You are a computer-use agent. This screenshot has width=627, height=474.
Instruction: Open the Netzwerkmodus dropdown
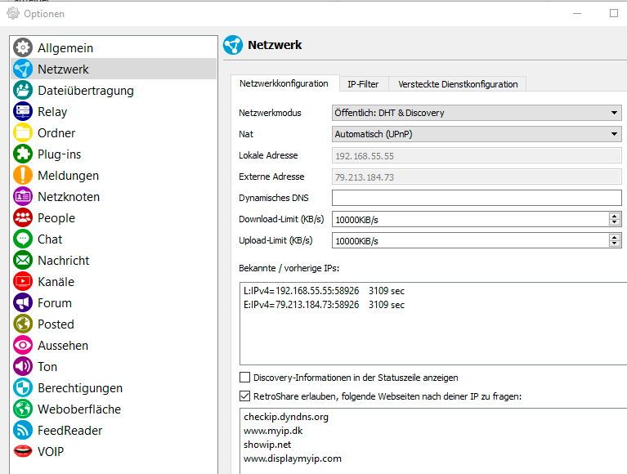(x=477, y=113)
